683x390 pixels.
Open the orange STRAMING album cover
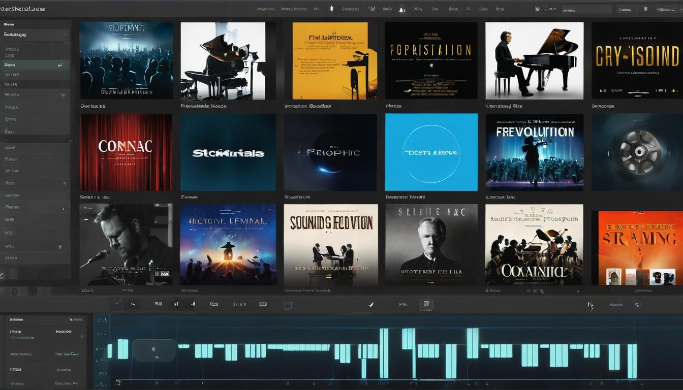[640, 248]
